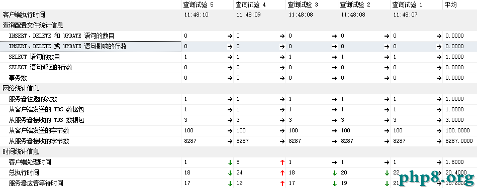Select the 网络统计信息 section row
Image resolution: width=477 pixels, height=188 pixels.
click(x=238, y=89)
